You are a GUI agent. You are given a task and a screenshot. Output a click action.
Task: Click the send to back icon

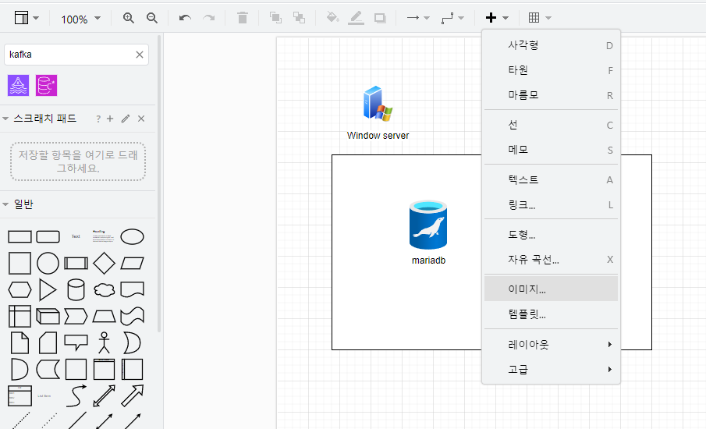tap(299, 18)
